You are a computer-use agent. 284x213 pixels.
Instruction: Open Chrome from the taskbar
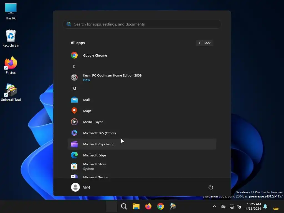161,206
